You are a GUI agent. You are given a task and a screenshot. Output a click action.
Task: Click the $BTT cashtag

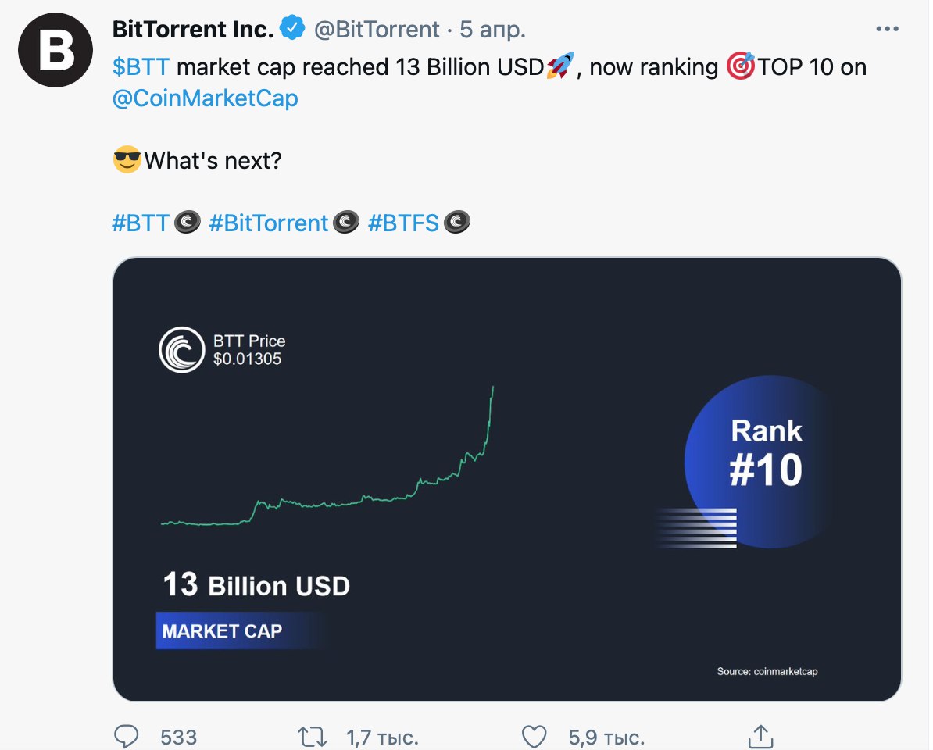pos(141,67)
